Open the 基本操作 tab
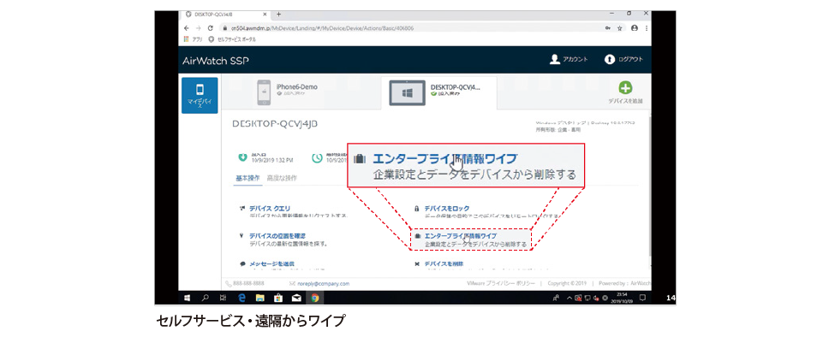823x343 pixels. click(247, 178)
